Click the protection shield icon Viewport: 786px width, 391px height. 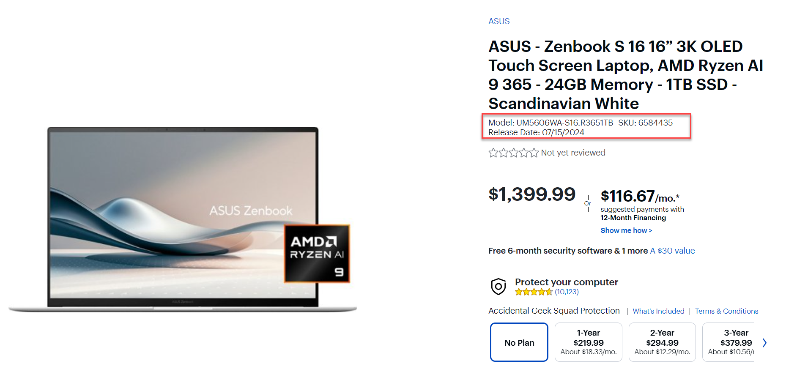pos(498,287)
